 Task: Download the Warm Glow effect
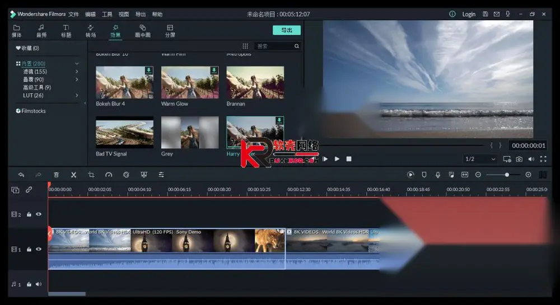tap(214, 71)
